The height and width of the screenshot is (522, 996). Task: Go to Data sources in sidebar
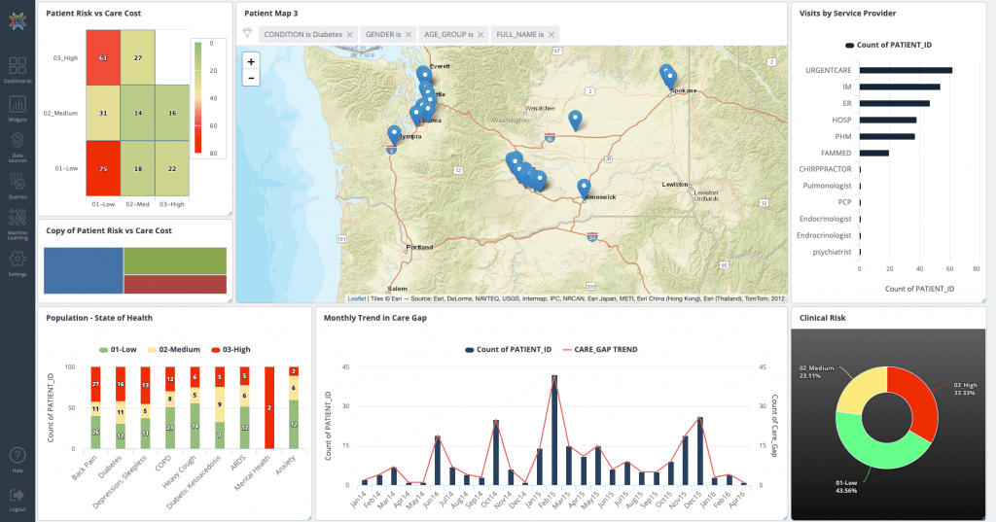coord(18,144)
